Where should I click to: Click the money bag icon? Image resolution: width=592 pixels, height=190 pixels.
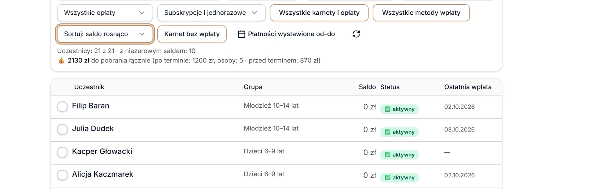(x=61, y=60)
